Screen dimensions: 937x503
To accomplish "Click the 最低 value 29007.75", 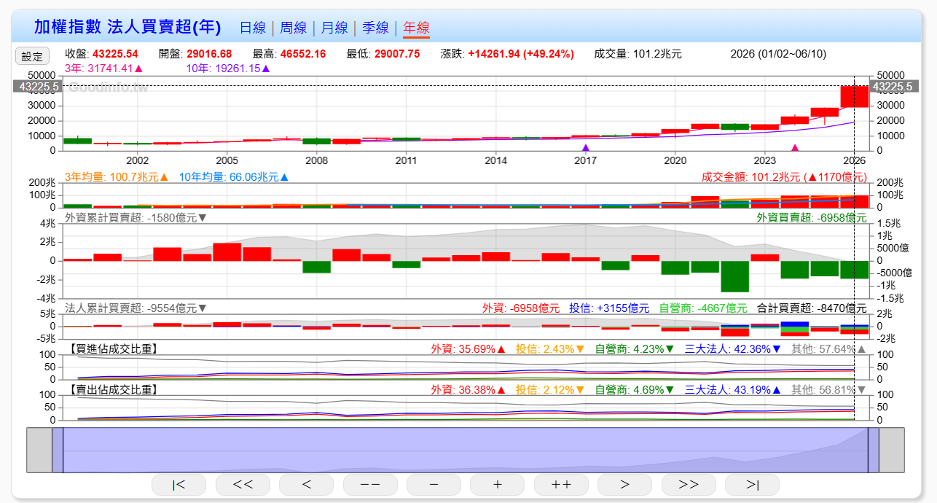I will tap(397, 54).
